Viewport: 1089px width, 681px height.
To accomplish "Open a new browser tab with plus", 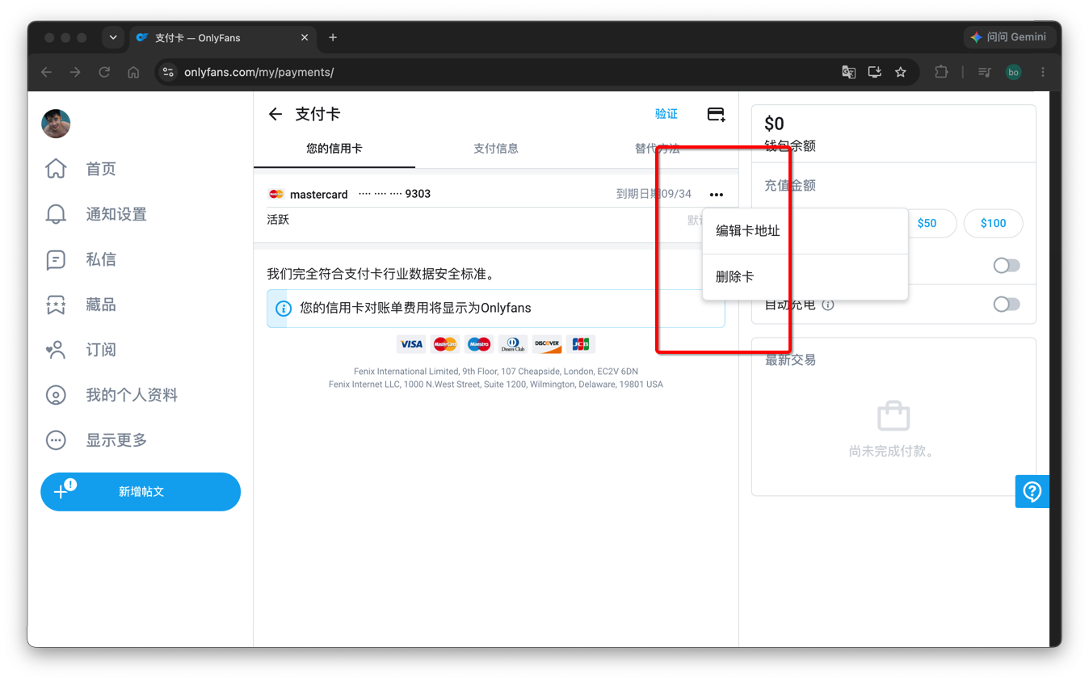I will [x=333, y=37].
